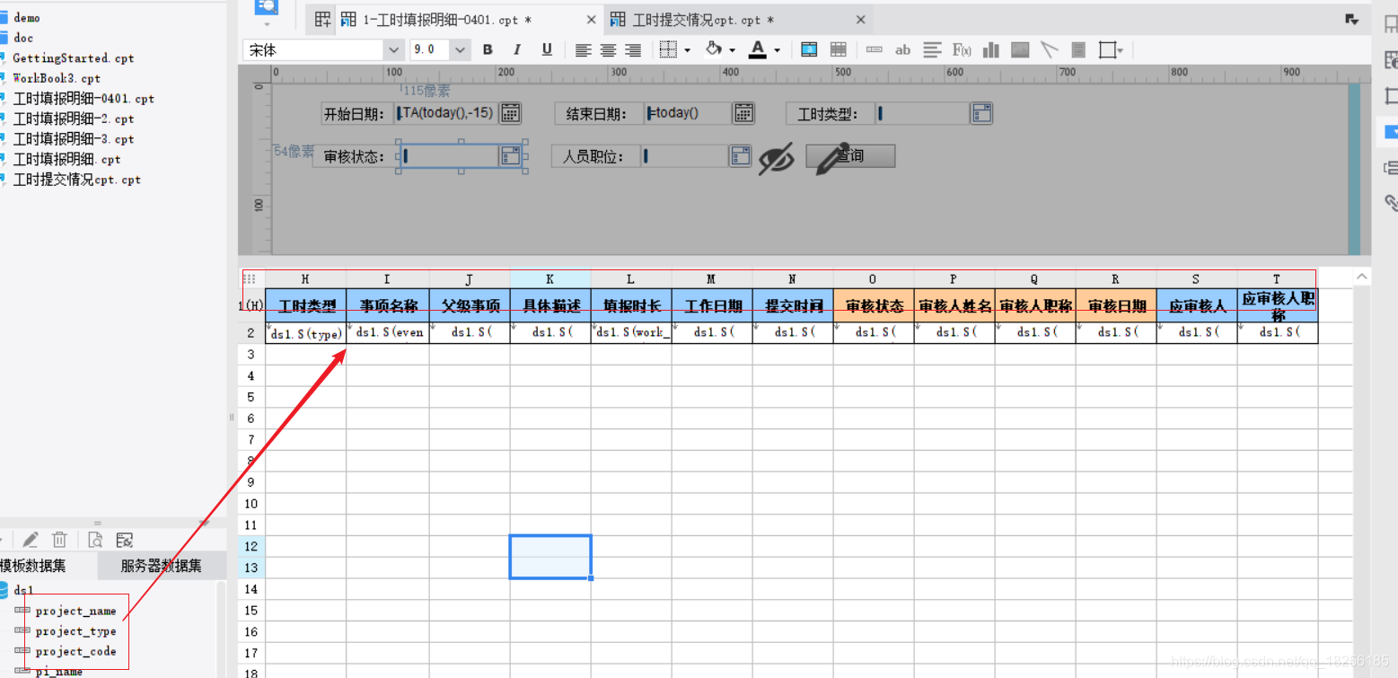This screenshot has width=1398, height=678.
Task: Click the merge cells icon
Action: (809, 49)
